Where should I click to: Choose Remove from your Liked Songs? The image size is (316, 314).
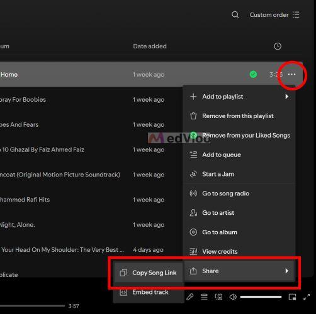coord(239,135)
